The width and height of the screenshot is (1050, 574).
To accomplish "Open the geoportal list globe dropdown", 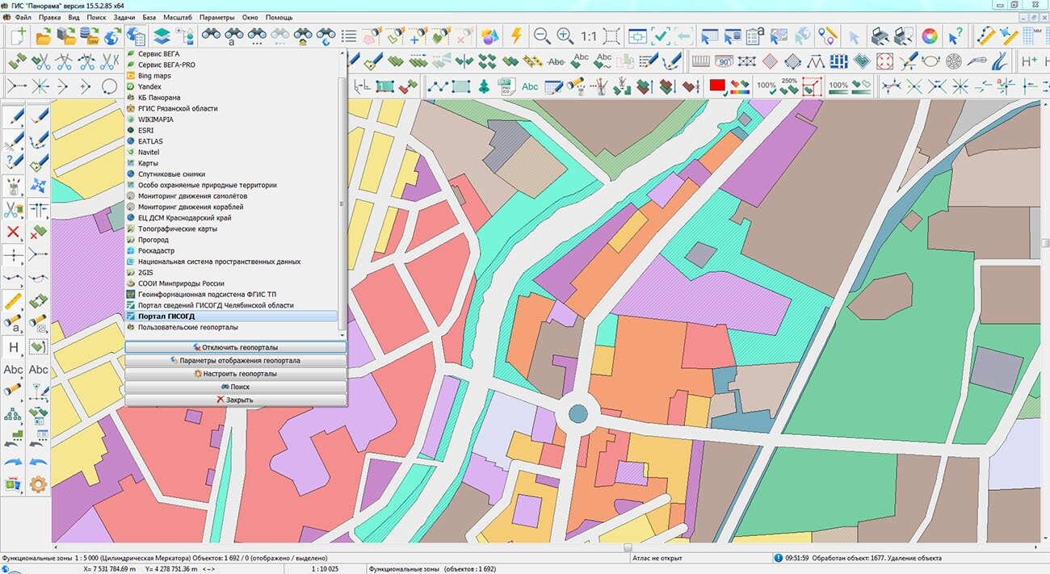I will [x=135, y=36].
